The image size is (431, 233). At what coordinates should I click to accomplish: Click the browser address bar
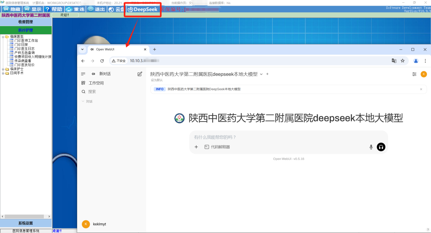click(259, 61)
